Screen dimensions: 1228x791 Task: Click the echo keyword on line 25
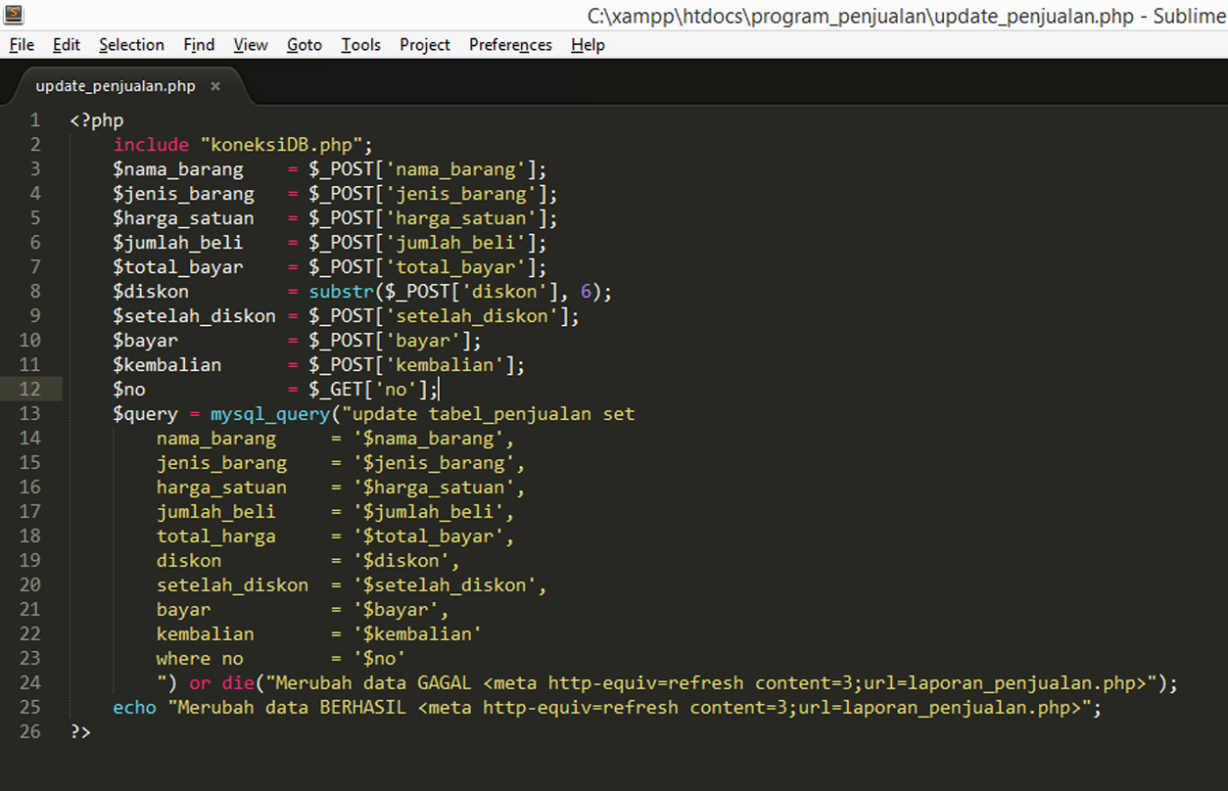(x=134, y=708)
